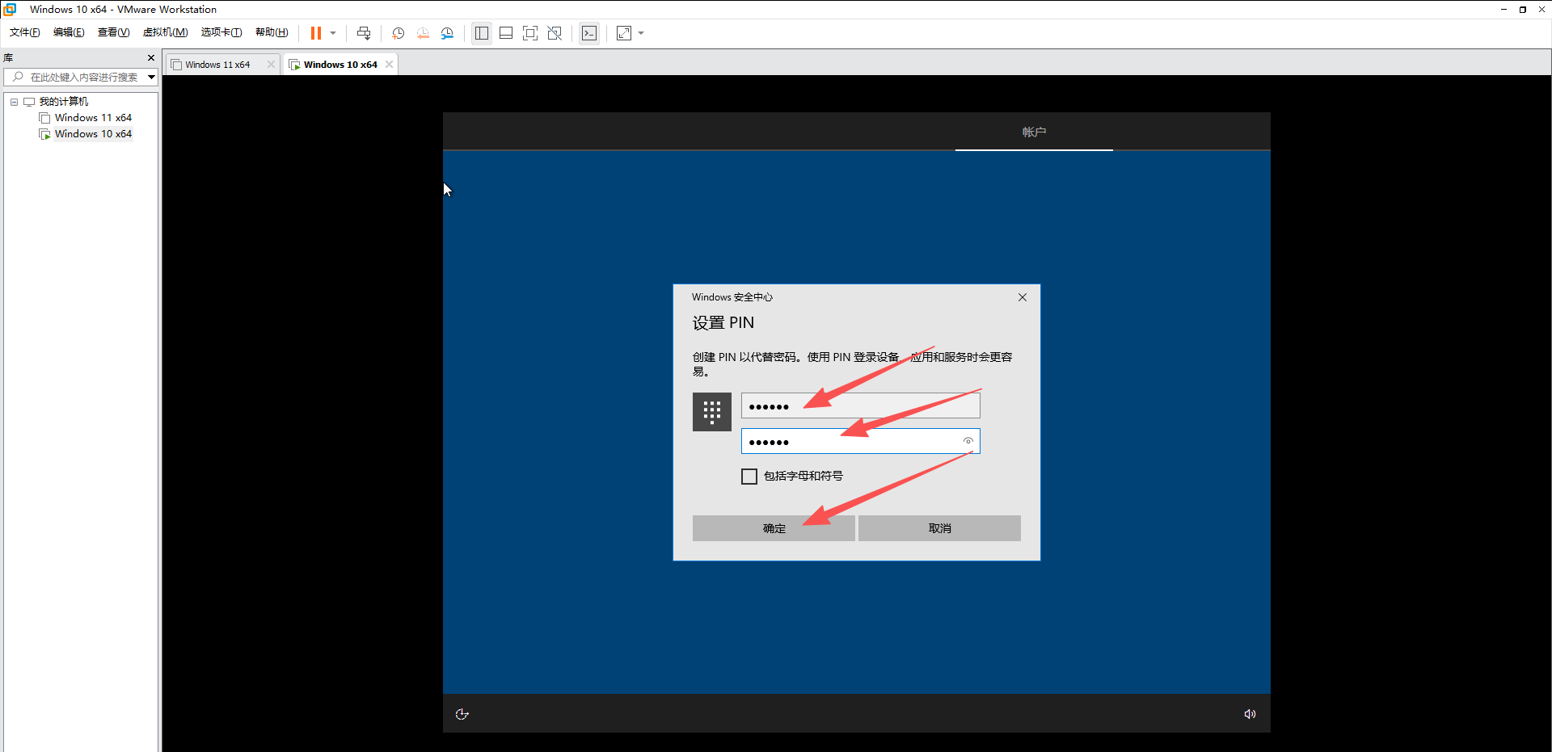Switch to Unity mode from the toolbar

[x=555, y=33]
